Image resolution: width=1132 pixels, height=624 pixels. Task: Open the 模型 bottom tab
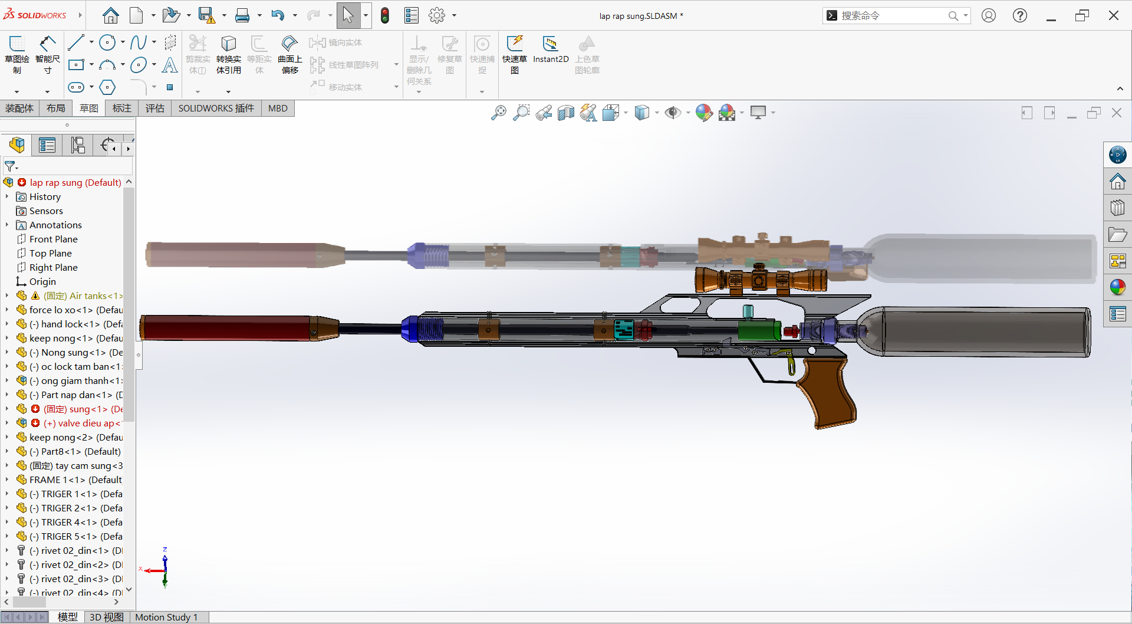(x=68, y=617)
